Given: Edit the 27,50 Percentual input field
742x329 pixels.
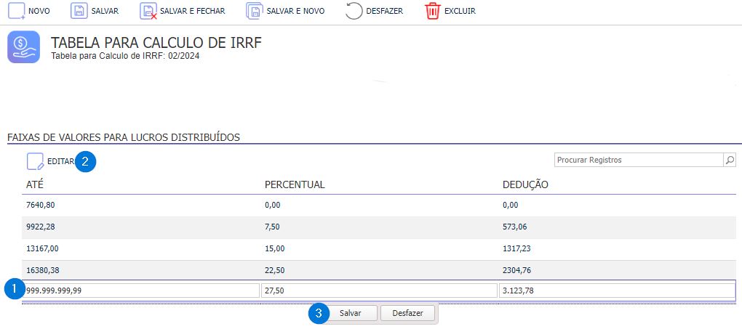Looking at the screenshot, I should (378, 291).
